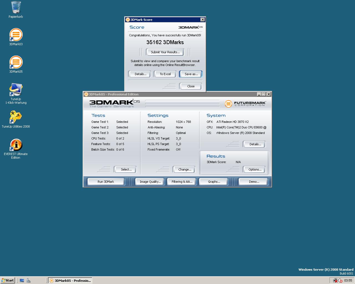Image resolution: width=355 pixels, height=284 pixels.
Task: Click the Run 3DMark button
Action: (106, 182)
